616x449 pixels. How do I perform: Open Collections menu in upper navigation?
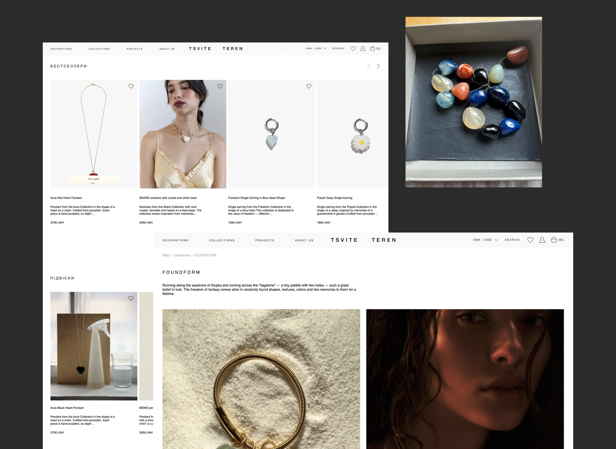click(99, 49)
